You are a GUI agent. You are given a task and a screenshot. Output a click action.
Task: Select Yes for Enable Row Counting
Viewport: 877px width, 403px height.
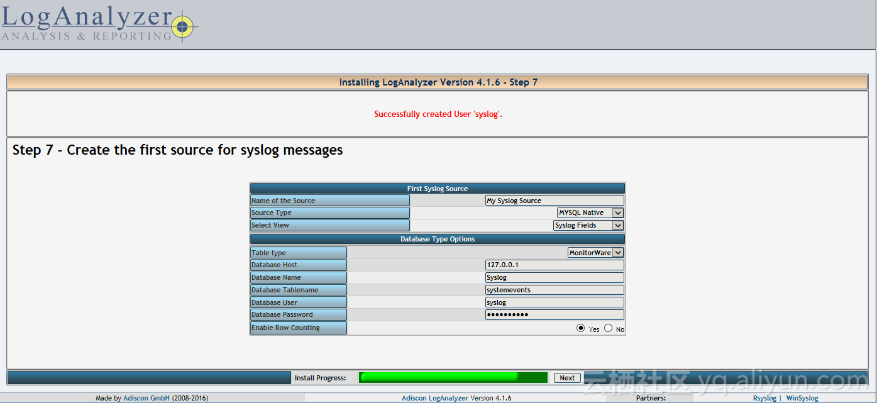coord(580,328)
